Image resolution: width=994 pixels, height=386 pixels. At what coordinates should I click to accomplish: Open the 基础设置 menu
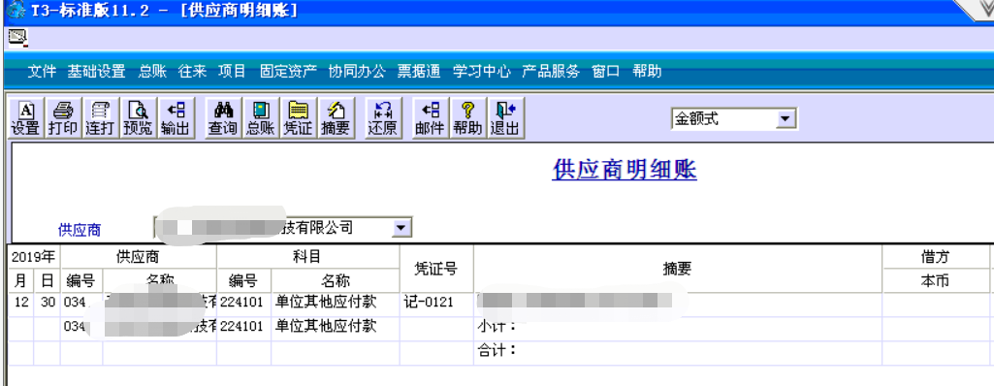pyautogui.click(x=96, y=72)
